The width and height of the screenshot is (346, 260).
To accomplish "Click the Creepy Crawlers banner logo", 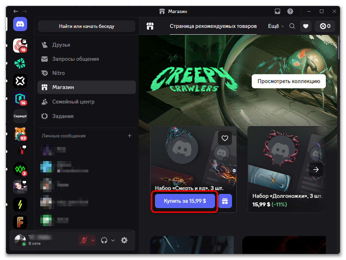I will (194, 79).
